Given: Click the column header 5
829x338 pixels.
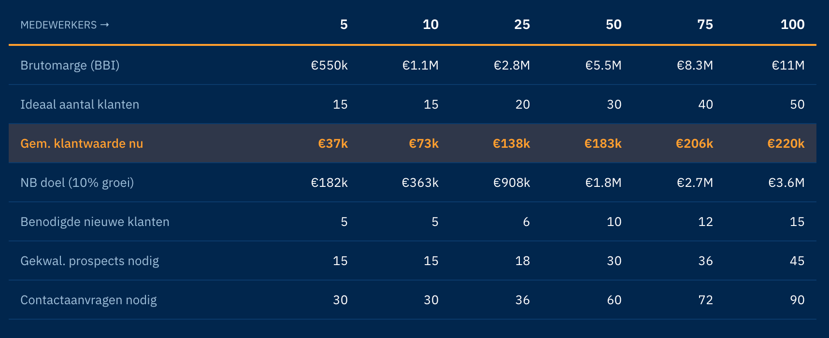Looking at the screenshot, I should point(343,25).
